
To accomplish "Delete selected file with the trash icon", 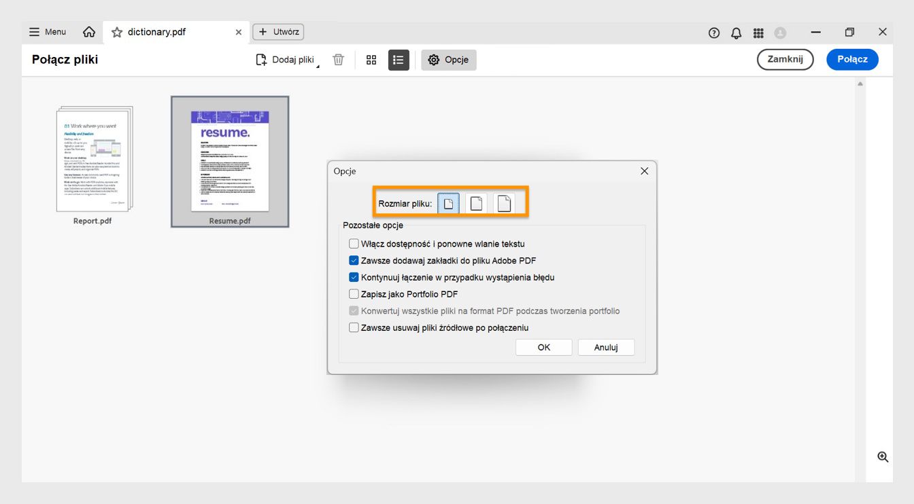I will (x=338, y=60).
